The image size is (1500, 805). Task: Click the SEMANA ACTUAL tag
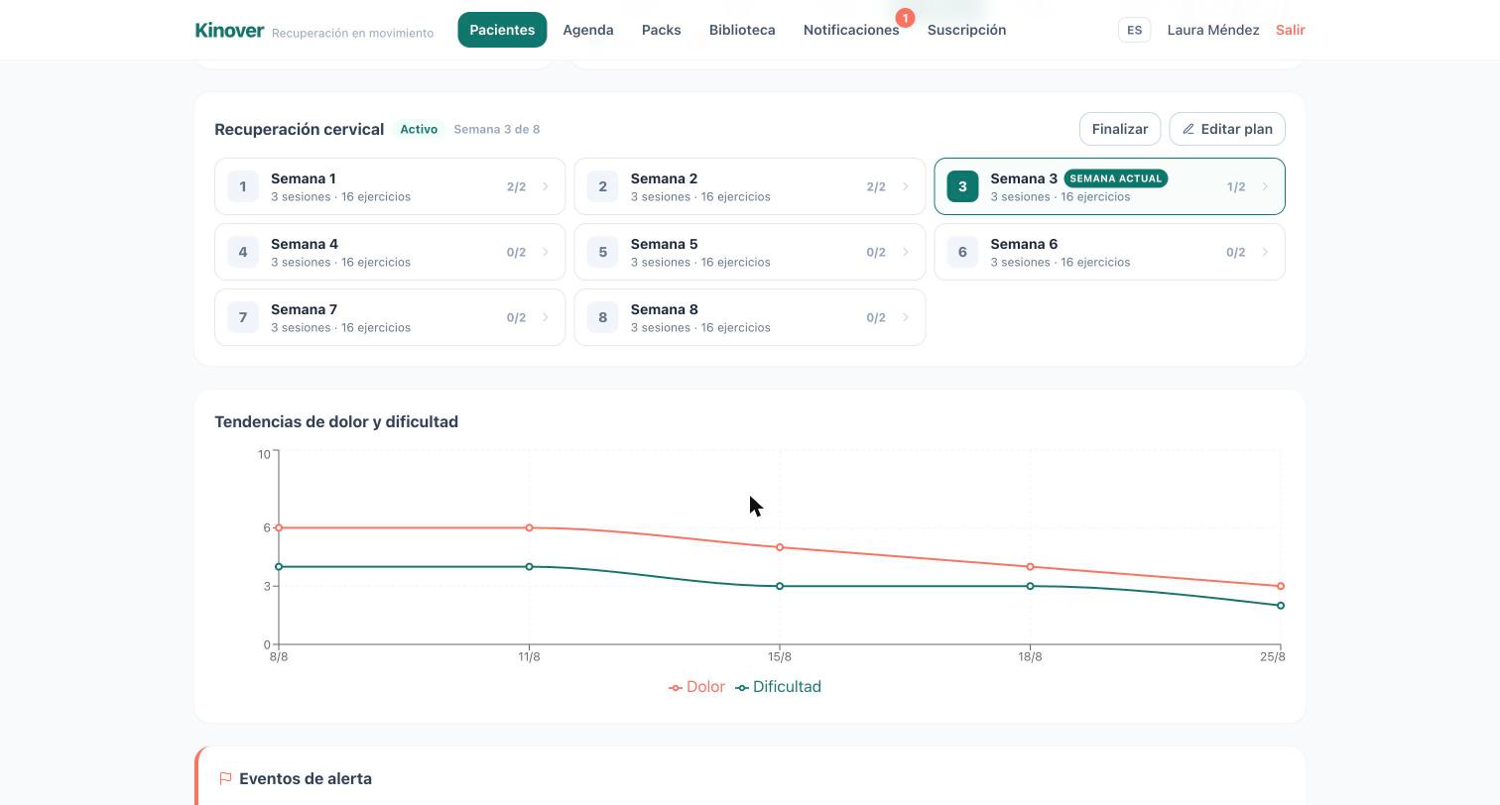click(1116, 178)
